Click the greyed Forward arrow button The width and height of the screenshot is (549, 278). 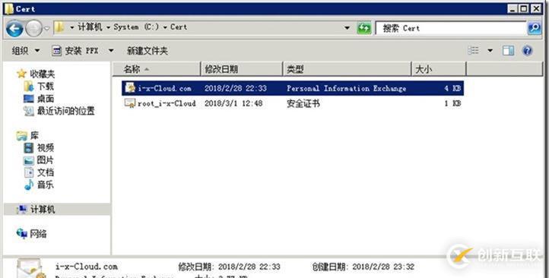pyautogui.click(x=34, y=28)
